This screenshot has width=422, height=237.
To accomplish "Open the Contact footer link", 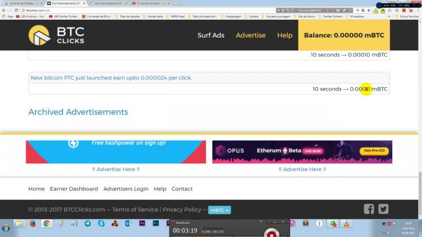I will pos(182,189).
